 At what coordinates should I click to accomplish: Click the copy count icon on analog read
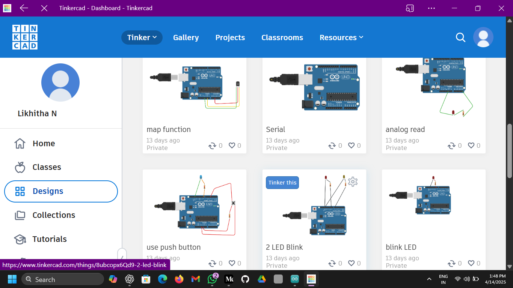coord(451,145)
